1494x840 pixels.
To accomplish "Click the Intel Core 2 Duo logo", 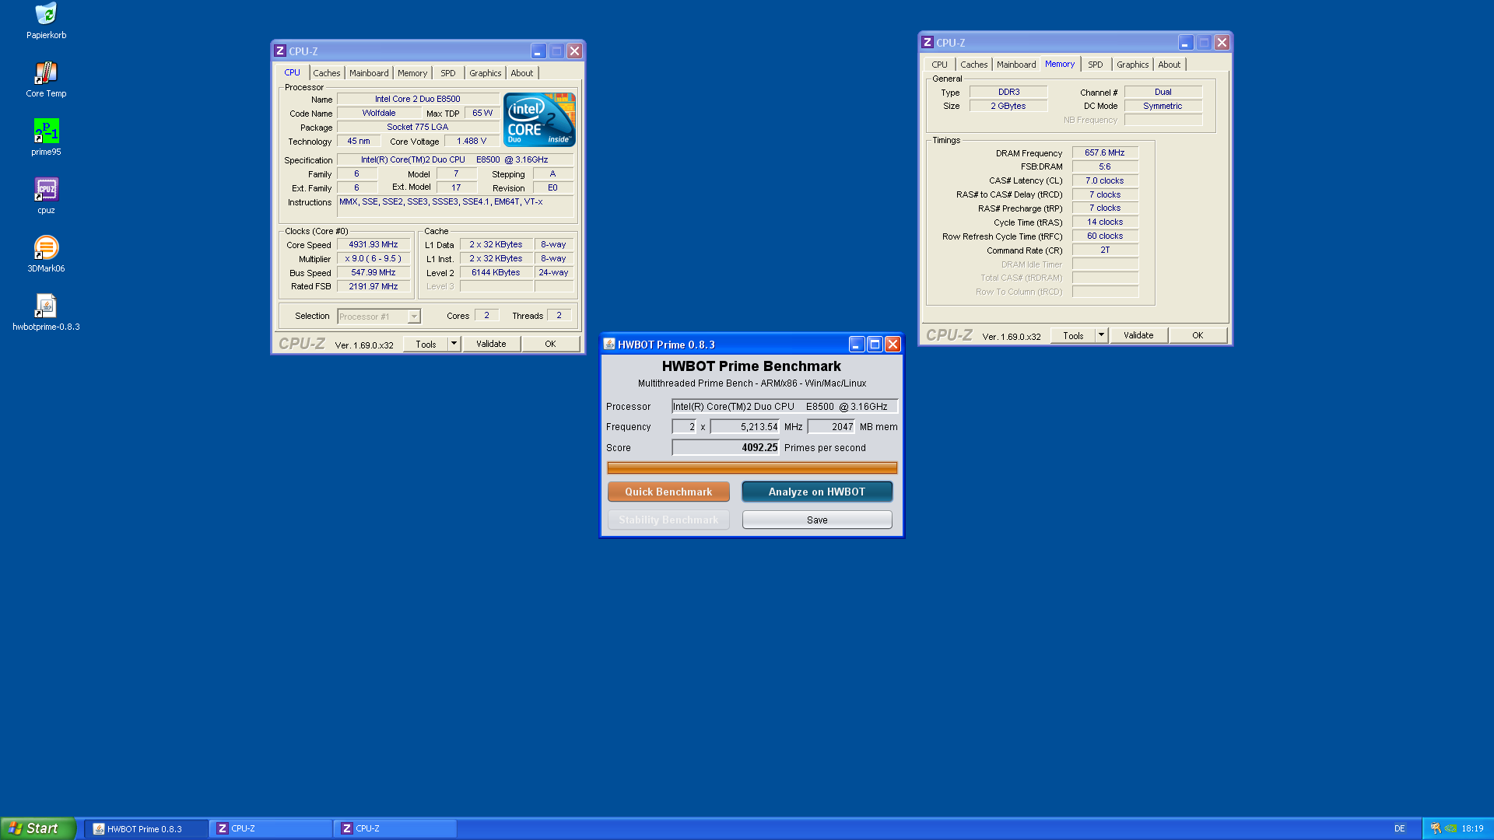I will coord(539,120).
